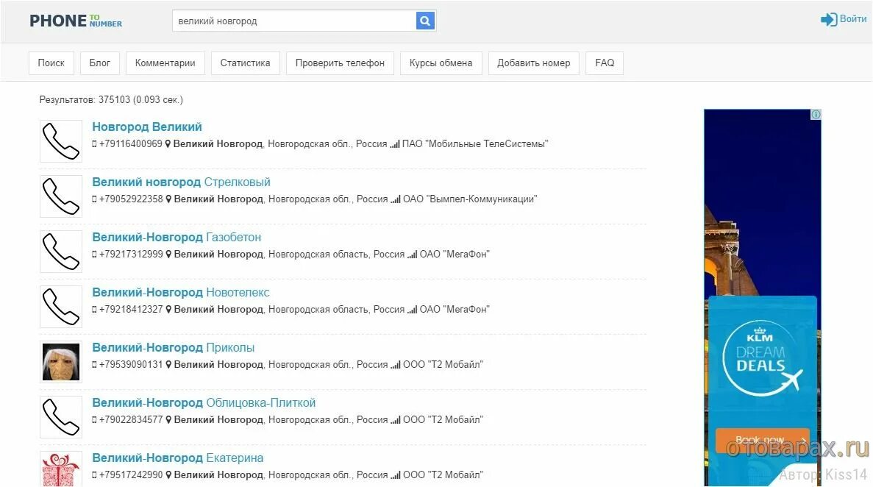Click phone icon next to Газобетон entry
Image resolution: width=873 pixels, height=487 pixels.
(x=61, y=252)
